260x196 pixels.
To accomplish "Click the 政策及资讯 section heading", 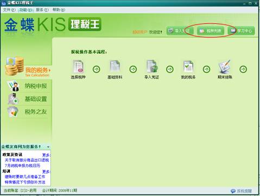I will pyautogui.click(x=12, y=155).
